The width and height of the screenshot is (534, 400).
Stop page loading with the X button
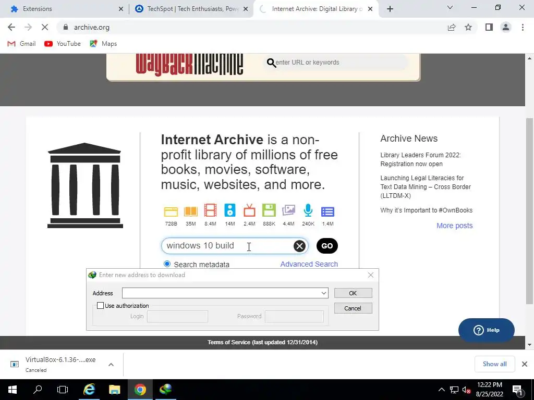point(45,27)
